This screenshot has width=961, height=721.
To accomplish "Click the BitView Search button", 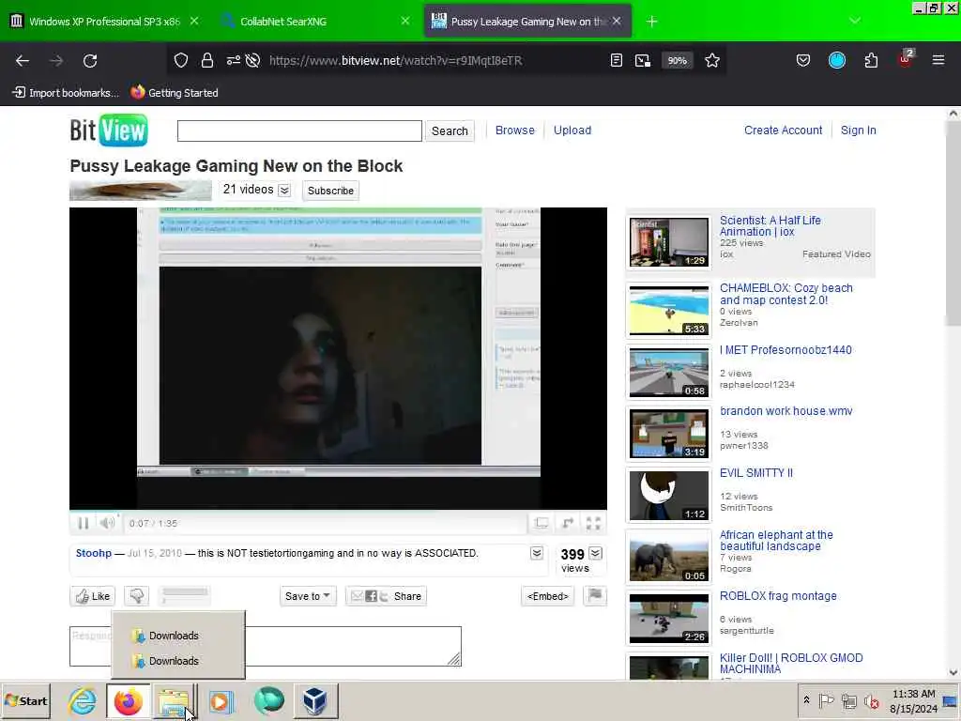I will (450, 130).
